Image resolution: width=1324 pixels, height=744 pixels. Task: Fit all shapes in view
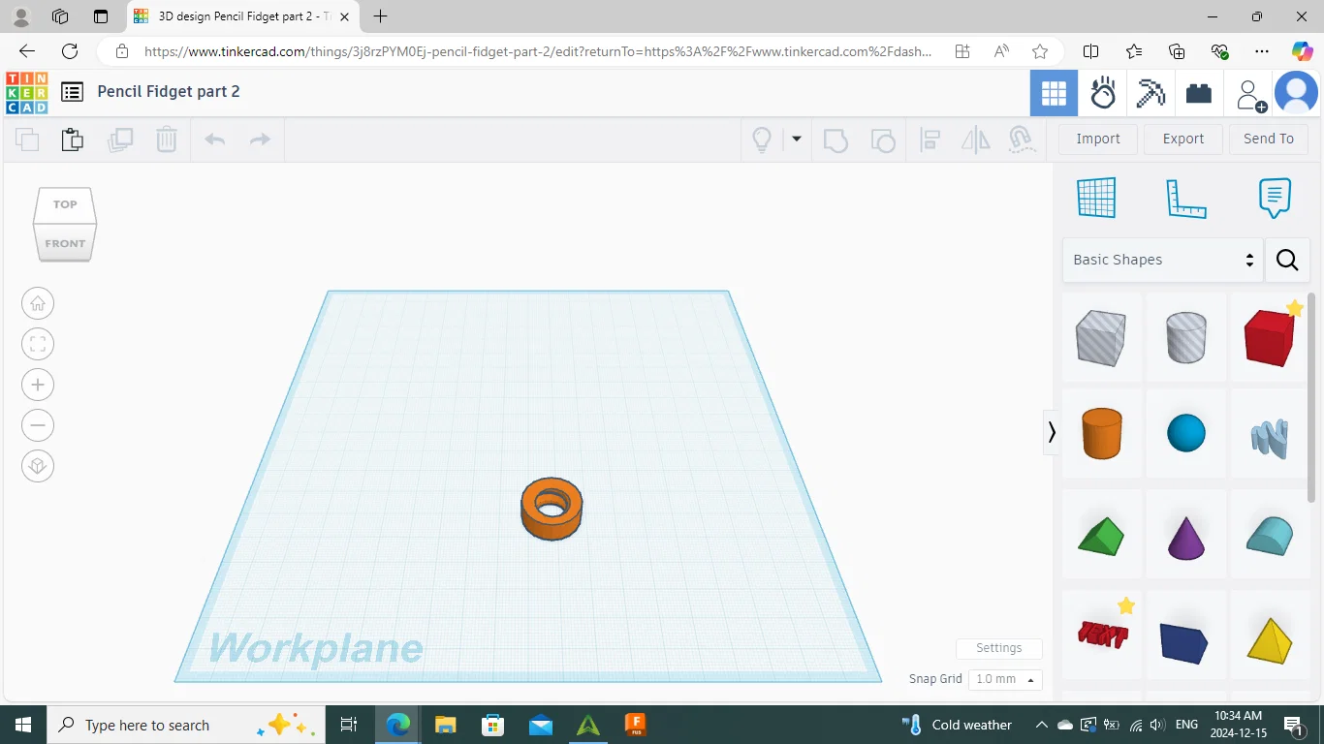pos(38,344)
